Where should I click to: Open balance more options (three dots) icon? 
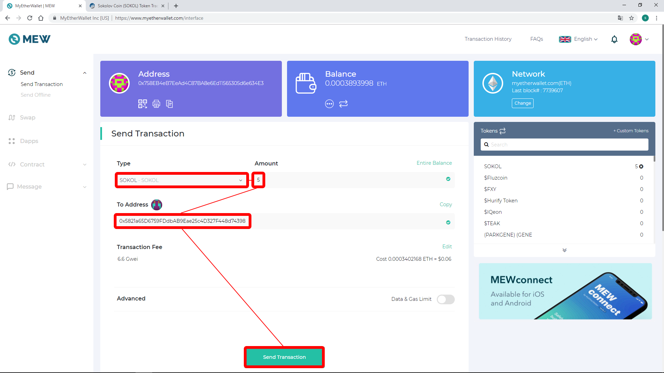[x=329, y=104]
